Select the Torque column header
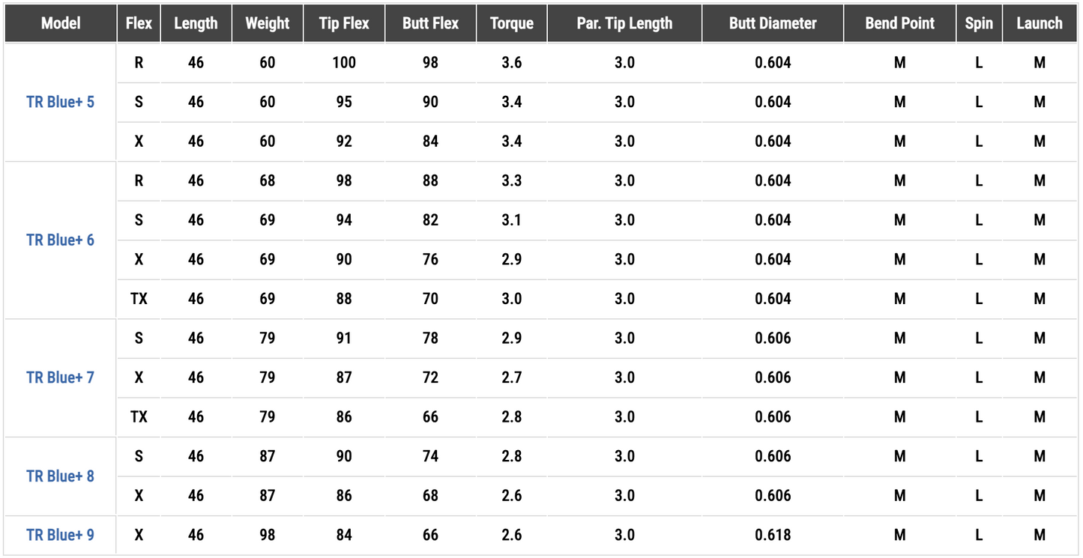 pos(512,23)
